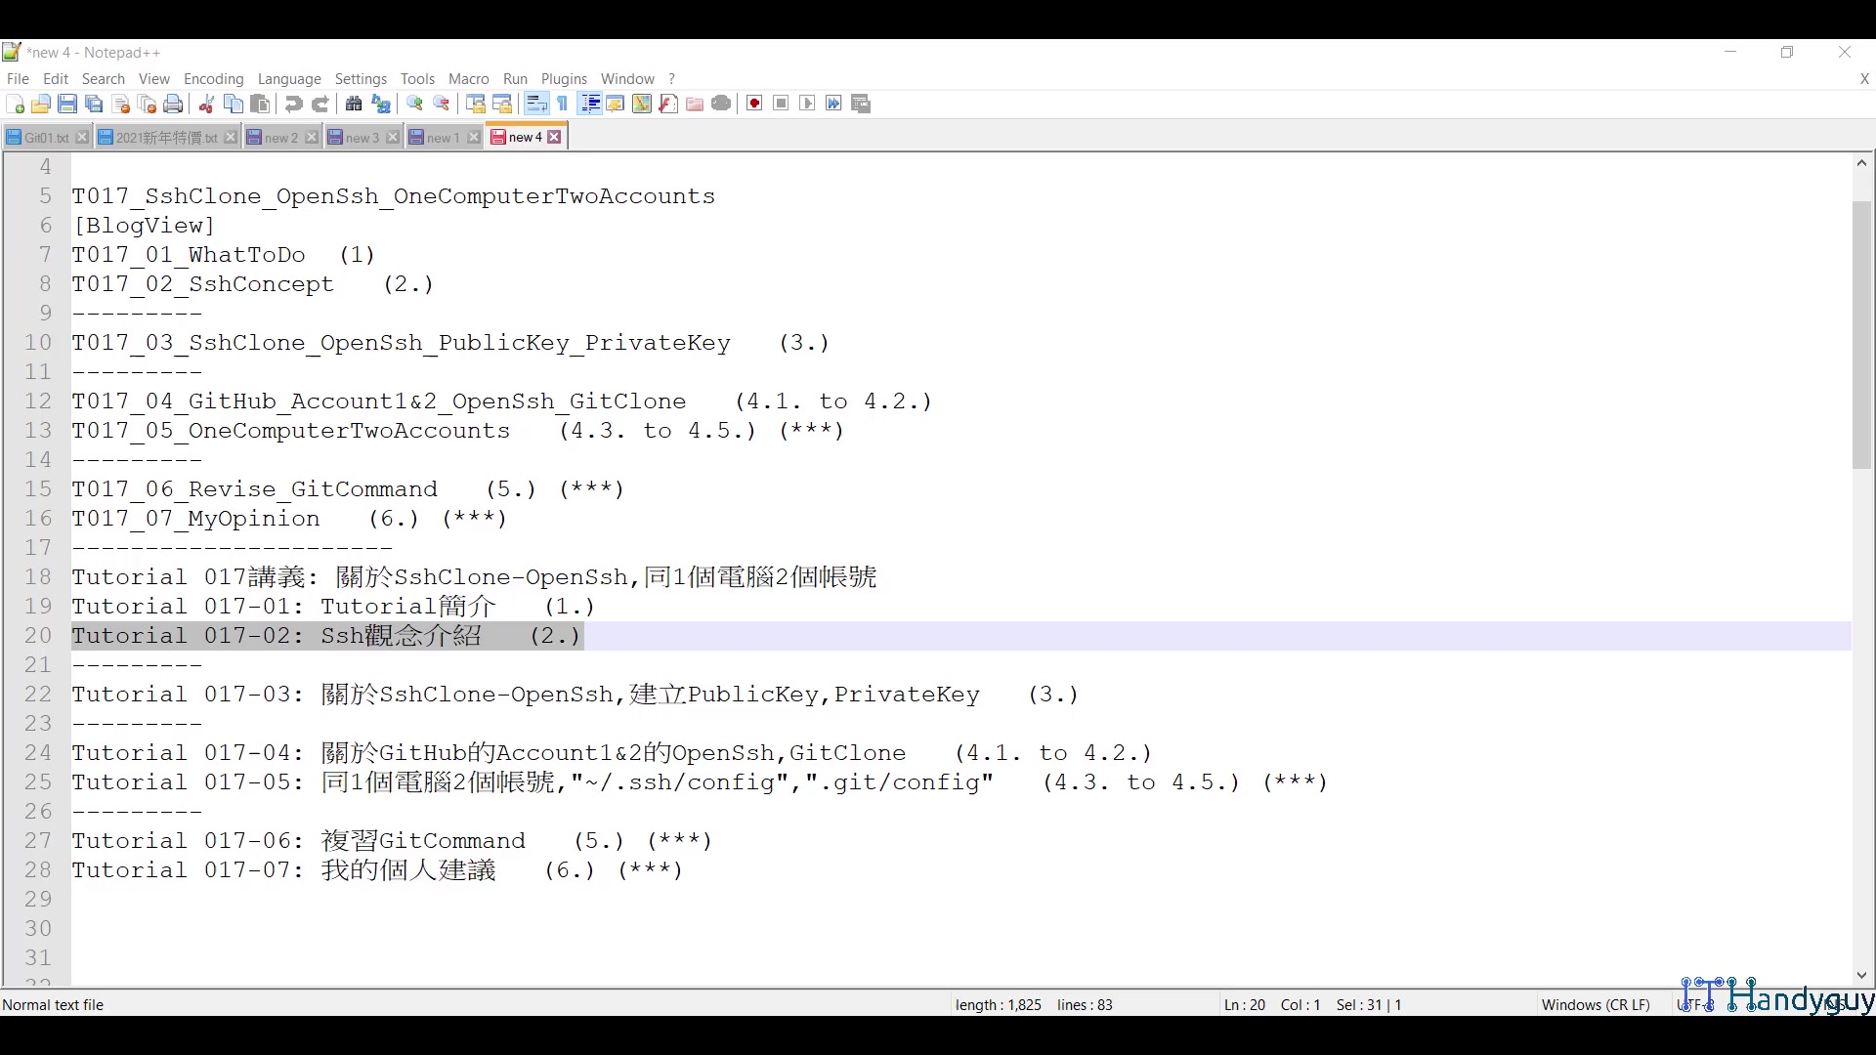Screen dimensions: 1876x1055
Task: Click the Print toolbar icon
Action: tap(174, 104)
